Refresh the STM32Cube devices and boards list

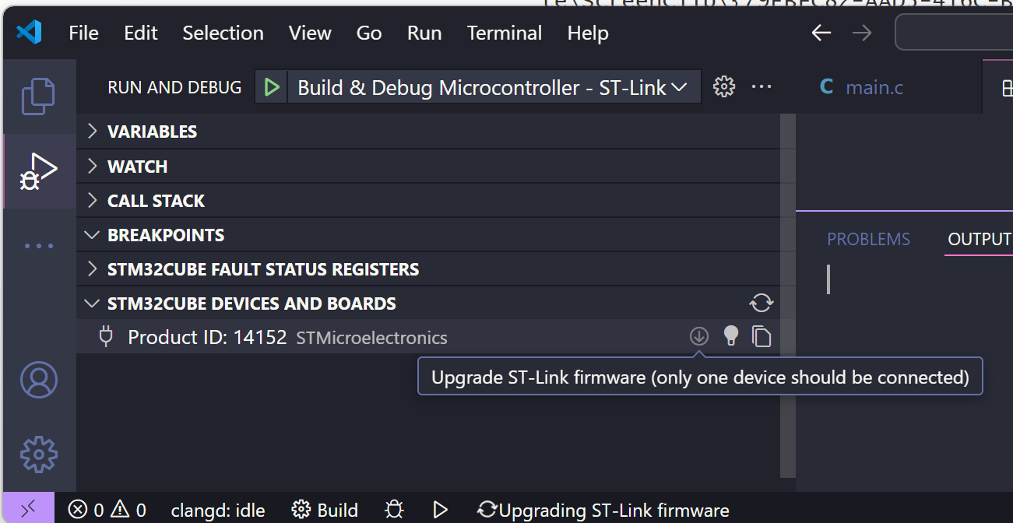(761, 303)
